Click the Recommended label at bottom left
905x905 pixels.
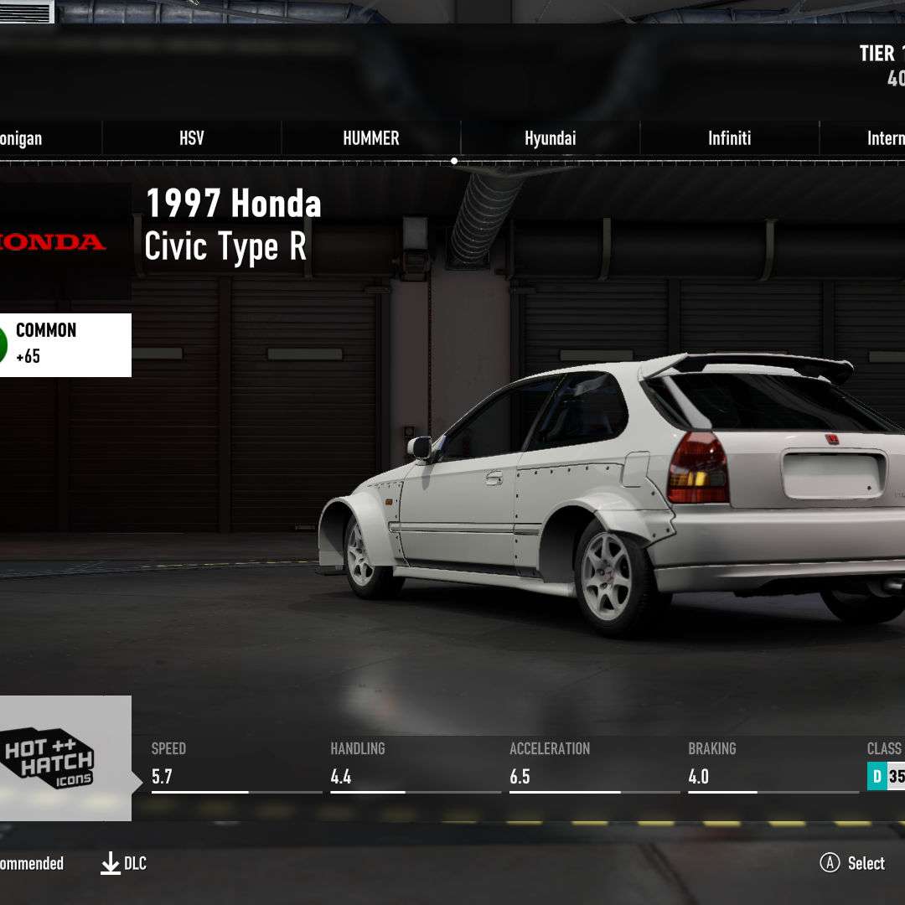click(32, 863)
